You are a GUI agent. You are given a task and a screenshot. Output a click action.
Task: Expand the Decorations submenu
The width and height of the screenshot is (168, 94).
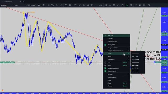tap(117, 59)
